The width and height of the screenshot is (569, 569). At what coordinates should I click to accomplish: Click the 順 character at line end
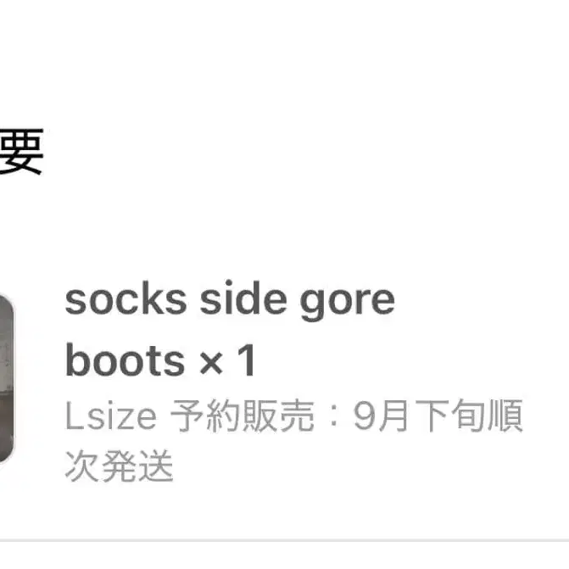point(505,416)
